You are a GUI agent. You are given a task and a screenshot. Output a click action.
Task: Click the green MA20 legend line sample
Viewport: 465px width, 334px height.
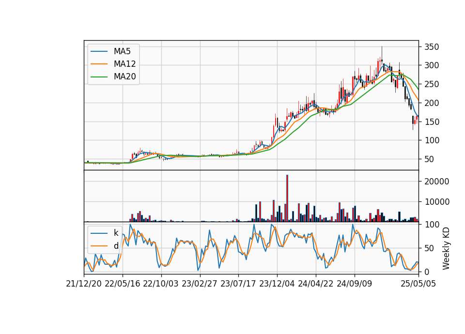coord(99,76)
